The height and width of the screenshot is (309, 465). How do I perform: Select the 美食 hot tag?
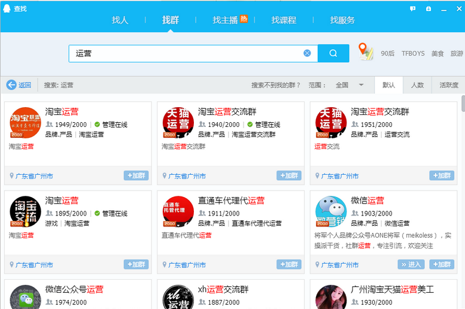(x=437, y=53)
